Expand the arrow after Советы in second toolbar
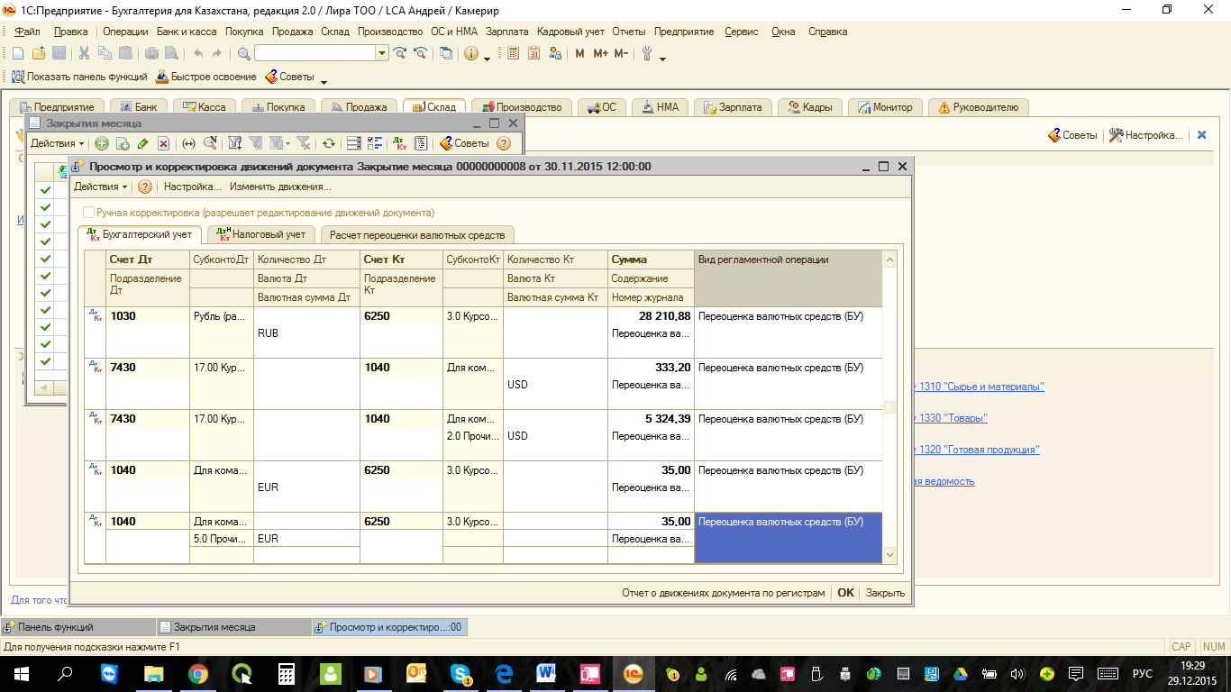 [x=324, y=82]
